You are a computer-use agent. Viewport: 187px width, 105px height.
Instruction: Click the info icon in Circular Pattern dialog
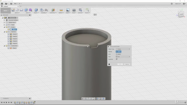109,64
